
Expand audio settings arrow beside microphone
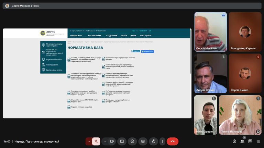click(89, 141)
